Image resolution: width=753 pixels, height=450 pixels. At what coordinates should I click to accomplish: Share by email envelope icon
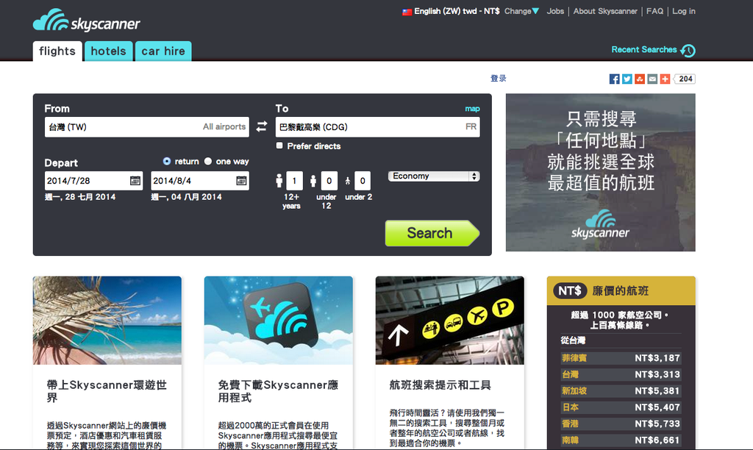coord(652,79)
